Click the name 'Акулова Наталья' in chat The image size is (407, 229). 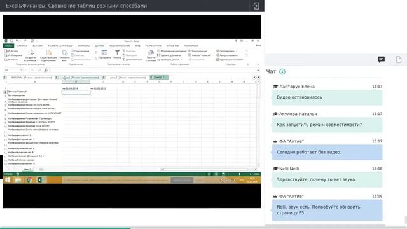tap(298, 114)
